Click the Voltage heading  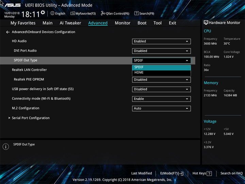pyautogui.click(x=210, y=121)
